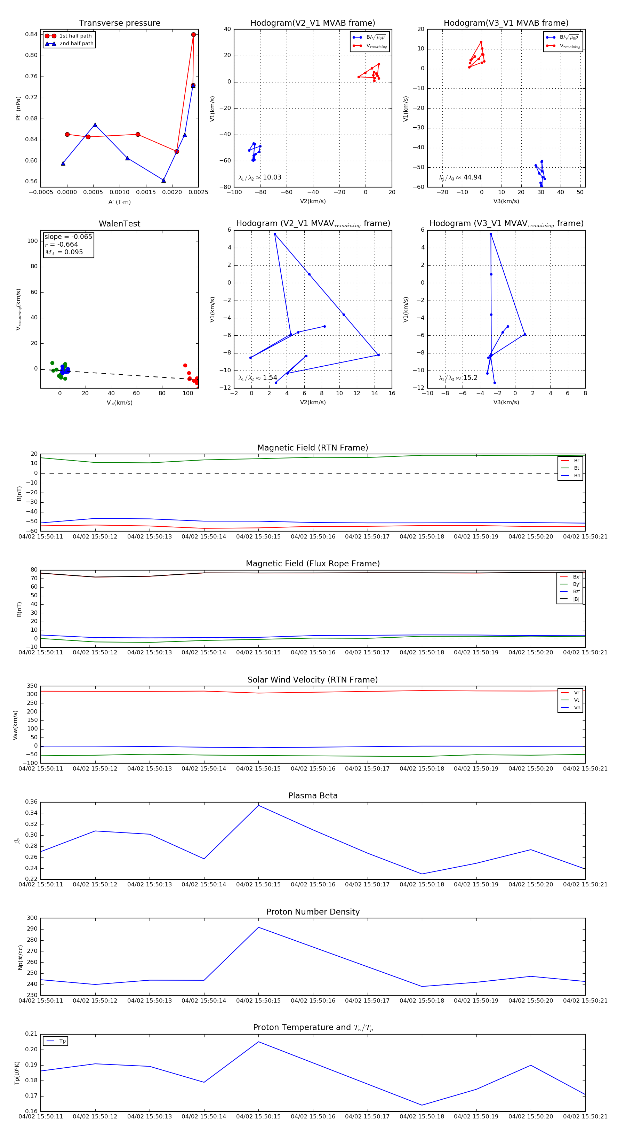This screenshot has height=1148, width=626.
Task: Click the 'V_remaining(km/s)' y-axis label in WalenTest
Action: 18,309
